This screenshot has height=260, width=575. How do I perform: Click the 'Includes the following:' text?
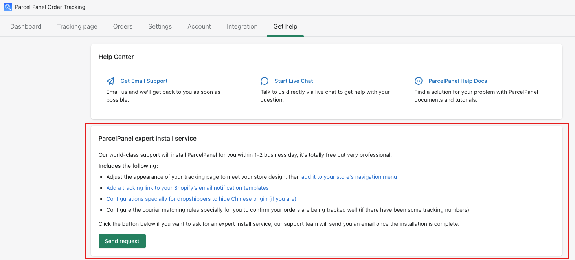click(128, 166)
